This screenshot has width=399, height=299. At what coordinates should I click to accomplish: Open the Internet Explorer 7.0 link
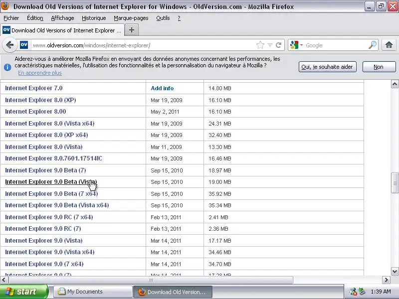click(x=34, y=88)
